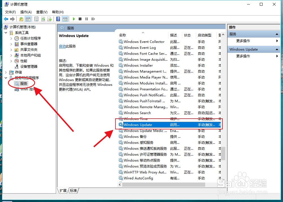Toggle show/hide console tree
This screenshot has height=202, width=283.
pos(28,19)
